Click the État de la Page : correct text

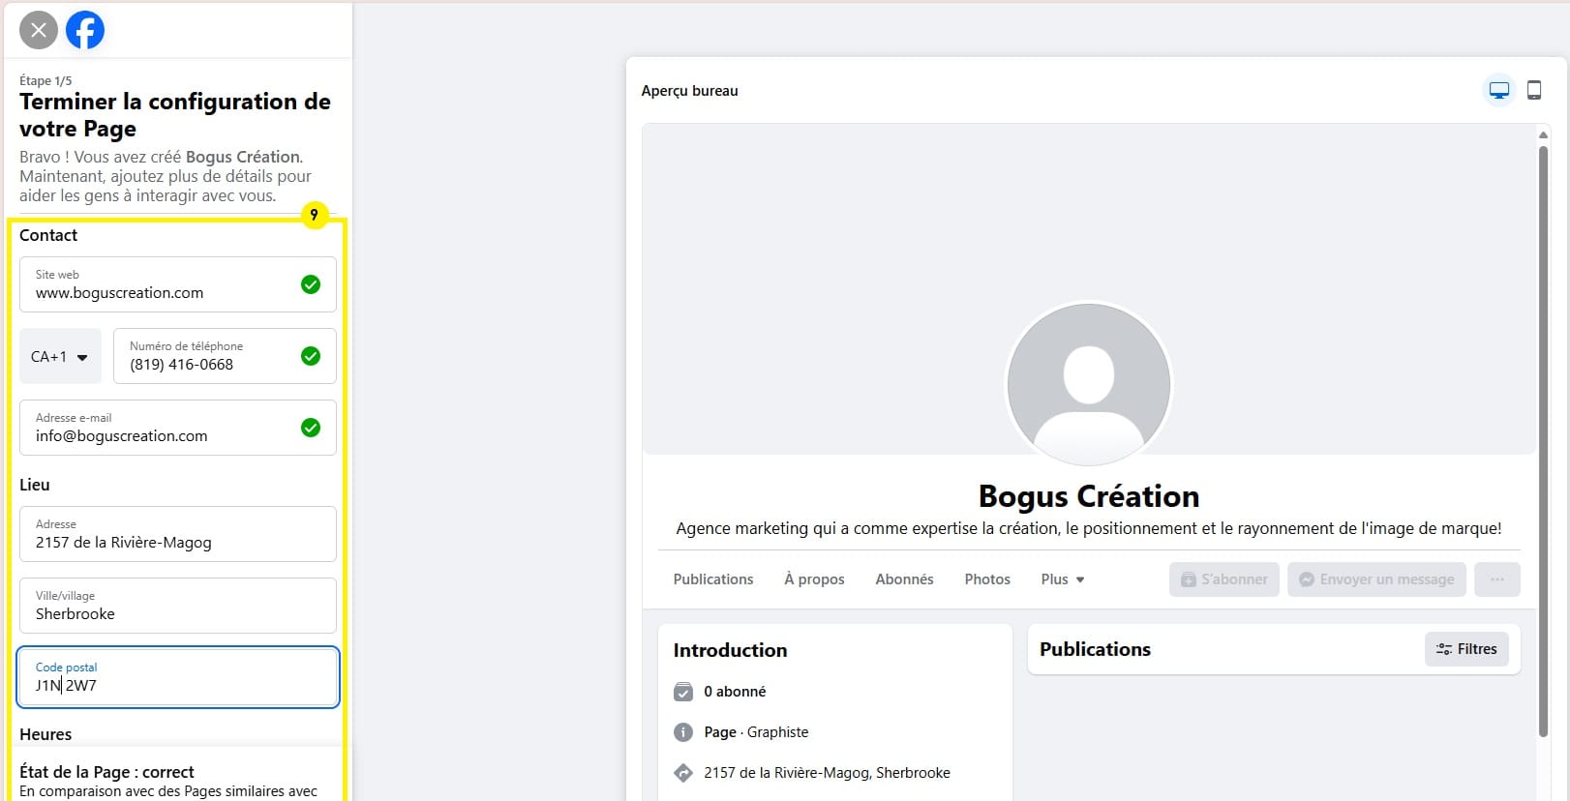click(106, 772)
